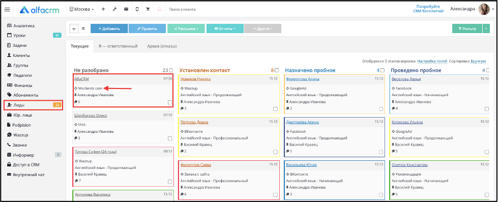
Task: Click the Юр. лица briefcase icon
Action: [x=9, y=115]
